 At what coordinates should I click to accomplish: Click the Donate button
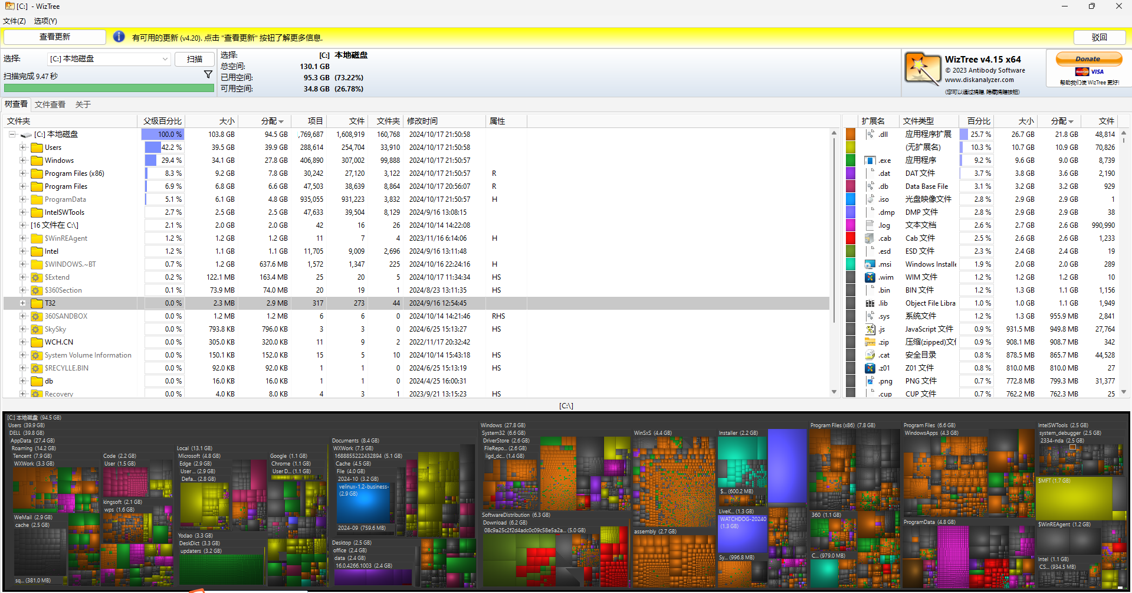[1088, 59]
